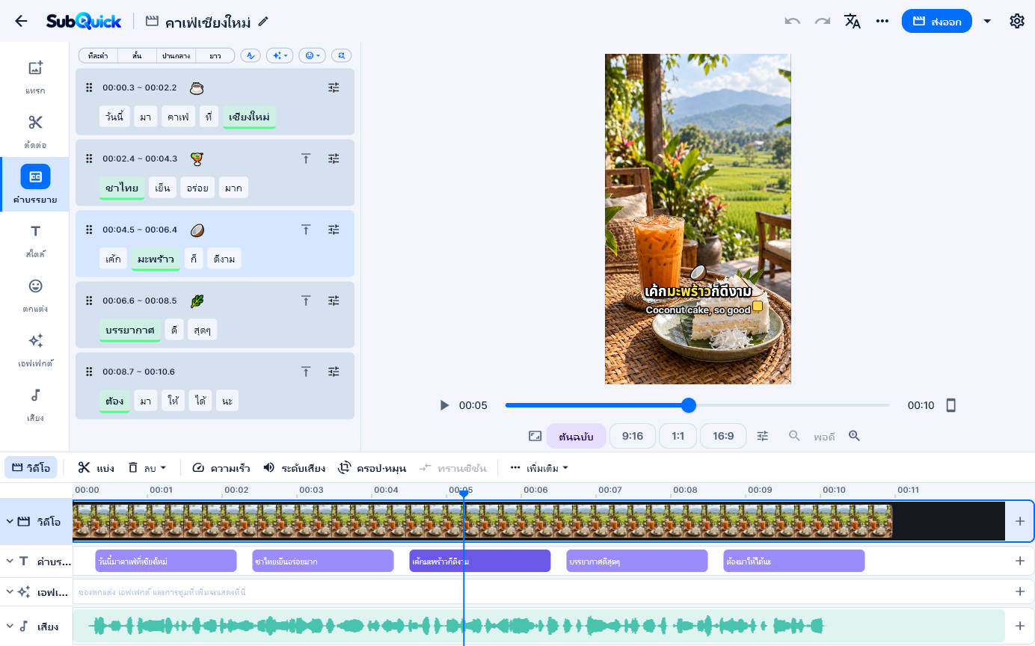The image size is (1035, 646).
Task: Open the เสียง audio panel
Action: coord(35,404)
